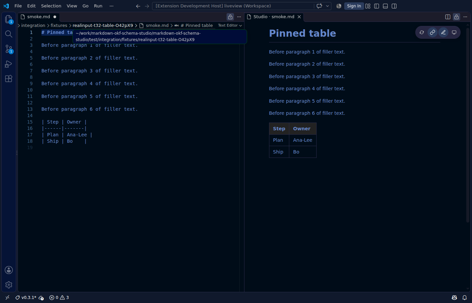Open the Run and Debug view
The width and height of the screenshot is (472, 303).
[x=9, y=64]
